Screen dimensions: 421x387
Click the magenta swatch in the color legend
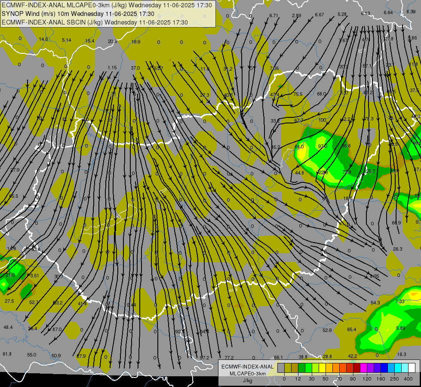364,368
